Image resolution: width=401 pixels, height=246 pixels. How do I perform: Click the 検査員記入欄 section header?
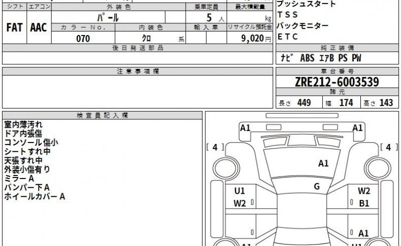point(102,115)
